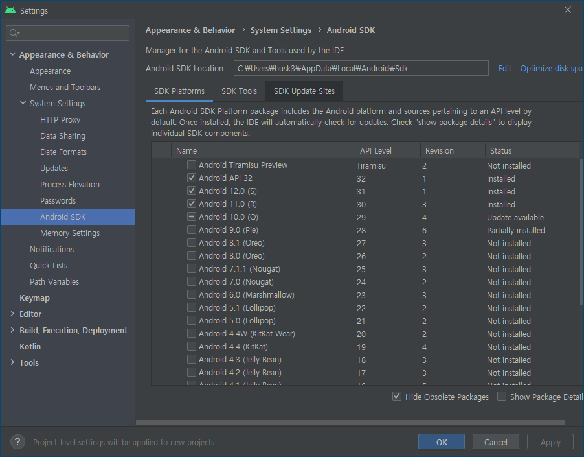Switch to SDK Platforms tab
The width and height of the screenshot is (584, 457).
coord(179,91)
